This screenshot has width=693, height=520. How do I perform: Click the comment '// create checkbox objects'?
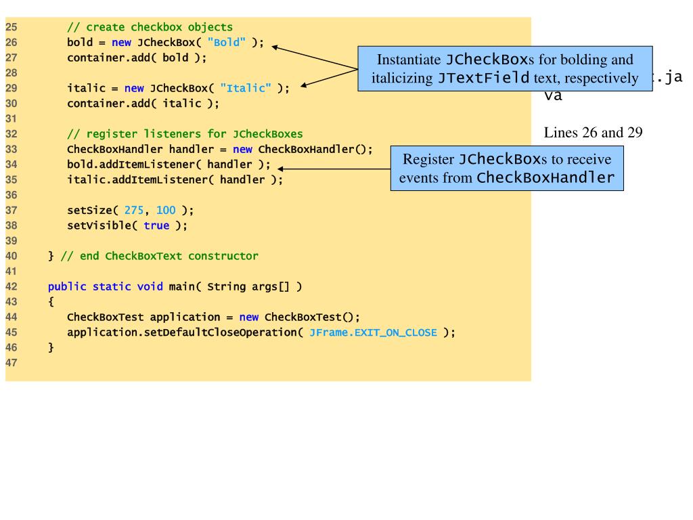[x=150, y=27]
